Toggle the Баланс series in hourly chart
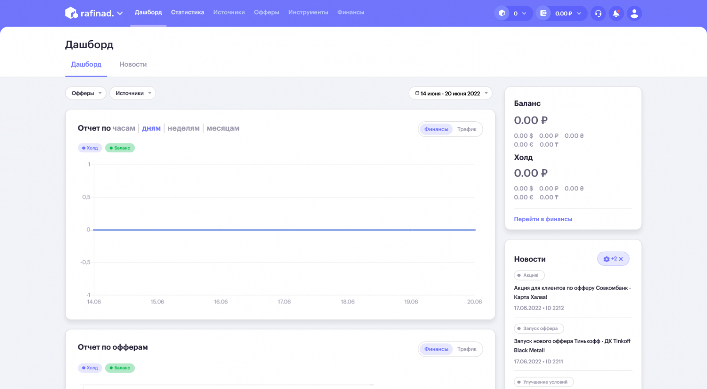707x389 pixels. pyautogui.click(x=120, y=148)
